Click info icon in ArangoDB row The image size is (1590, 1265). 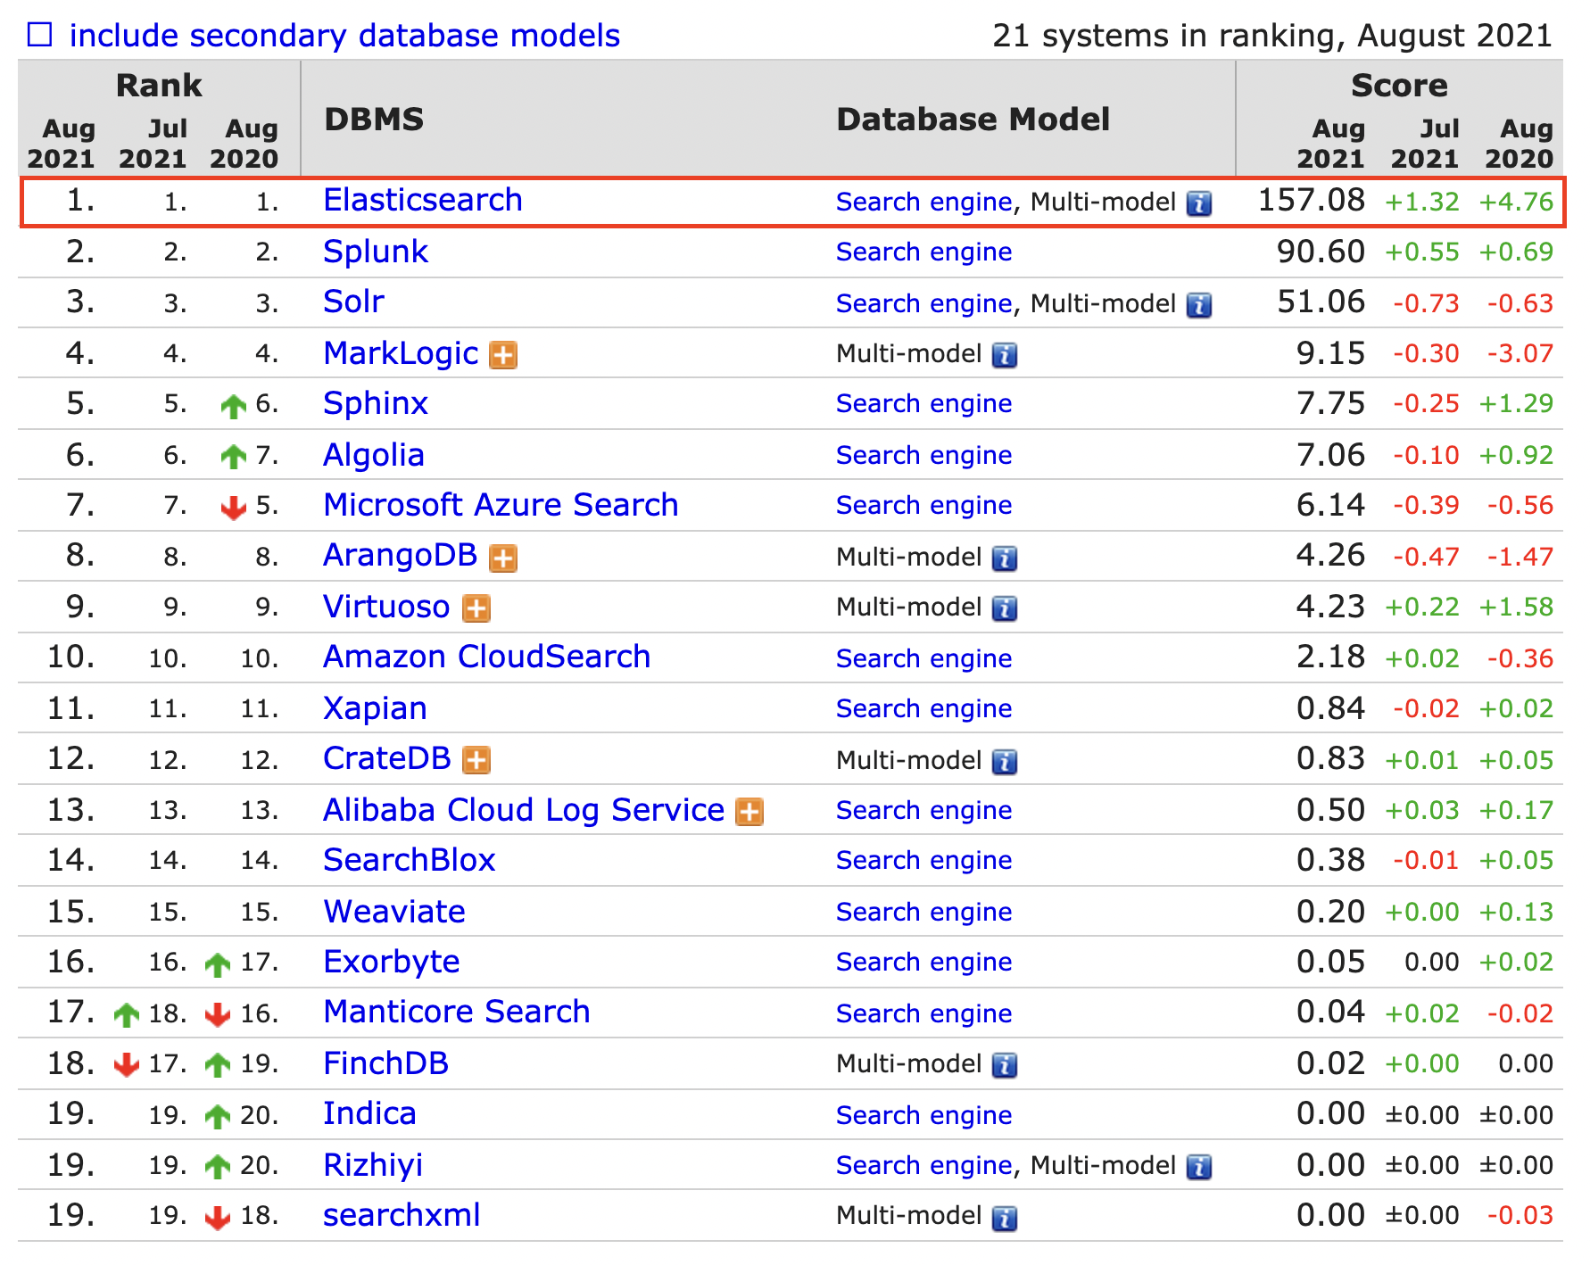point(1005,558)
